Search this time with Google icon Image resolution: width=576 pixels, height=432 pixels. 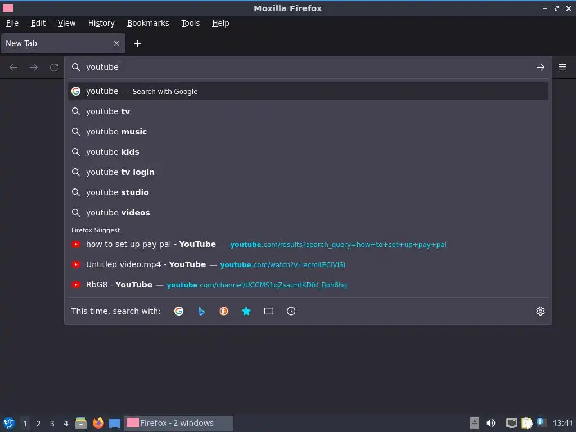click(179, 311)
